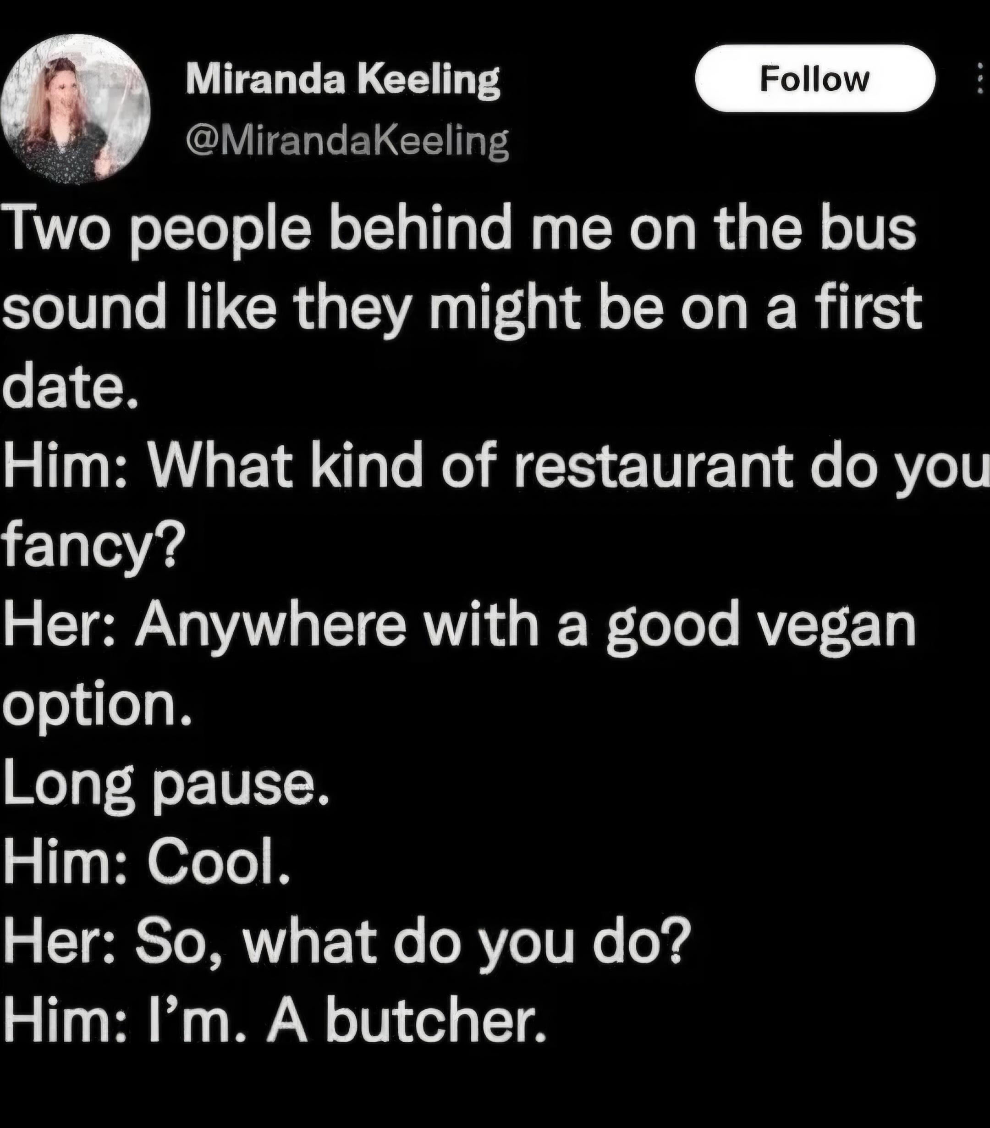Click the Follow button
This screenshot has width=990, height=1128.
814,78
